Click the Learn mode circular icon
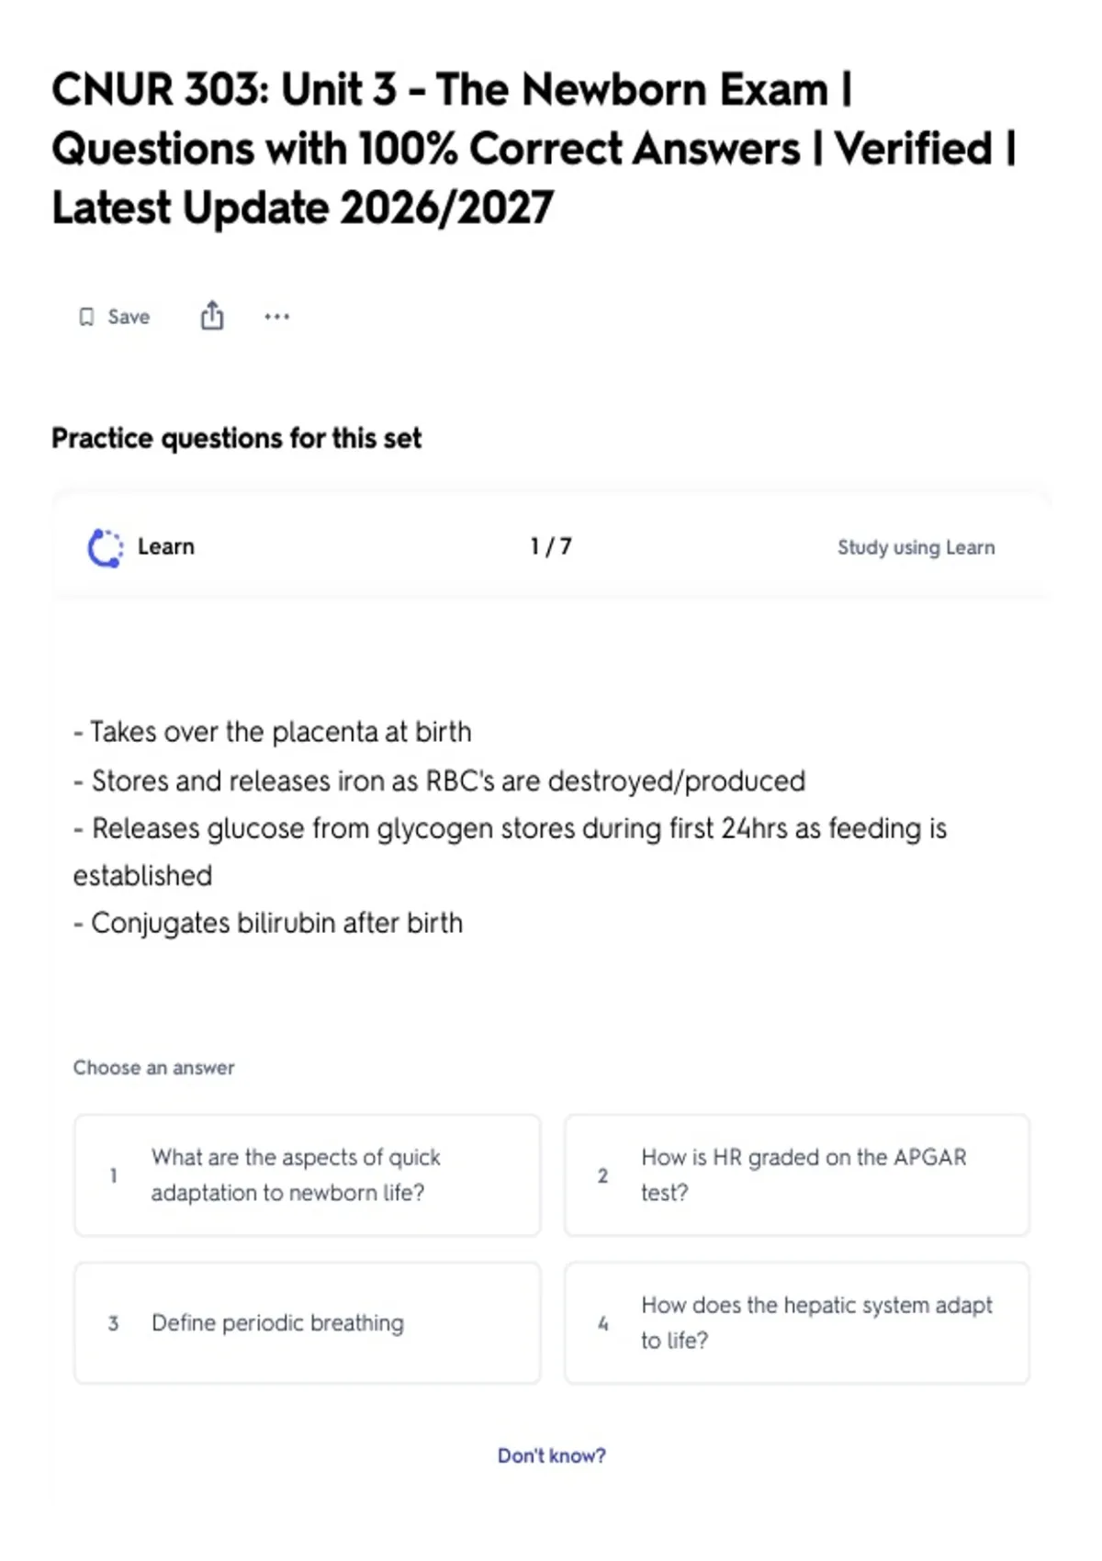 pyautogui.click(x=105, y=548)
